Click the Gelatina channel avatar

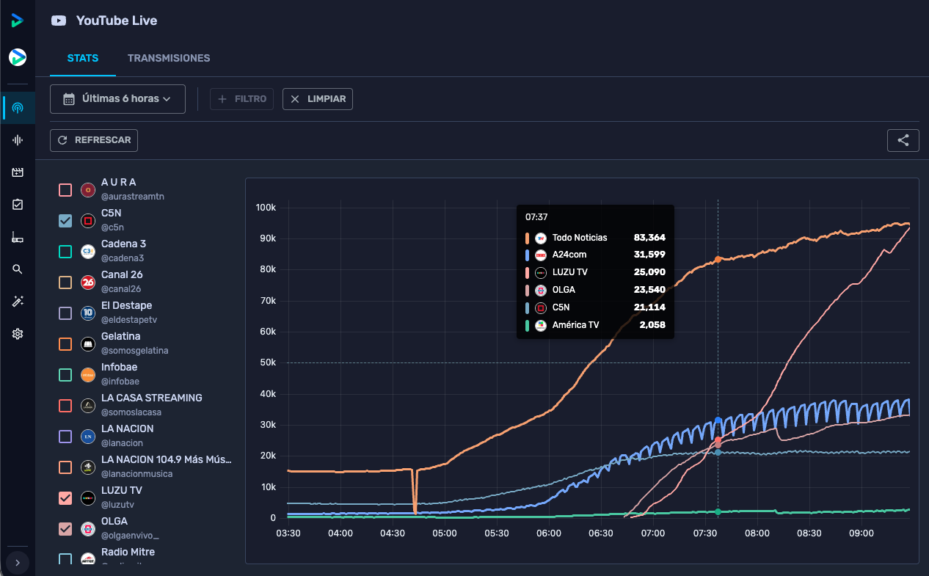tap(88, 344)
